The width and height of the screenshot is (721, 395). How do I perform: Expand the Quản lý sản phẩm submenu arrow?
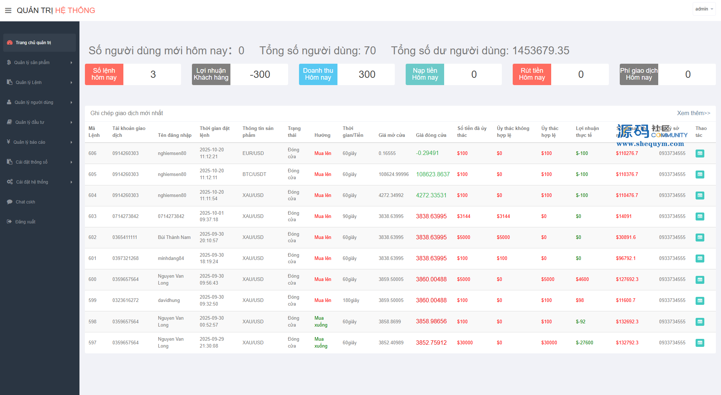pos(71,63)
